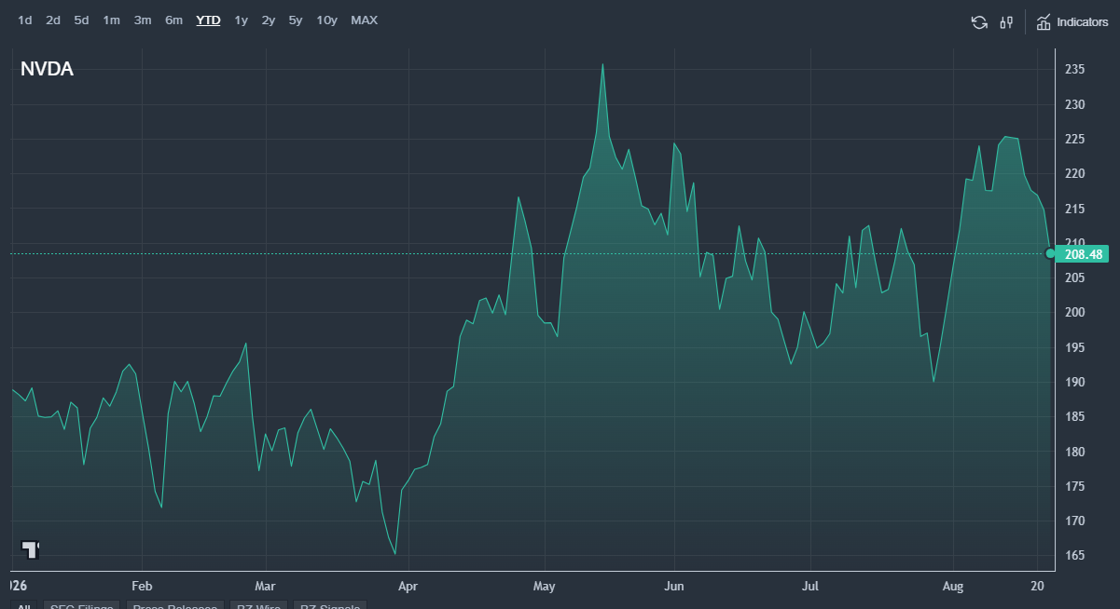
Task: Click the green last-price marker dot
Action: 1052,253
